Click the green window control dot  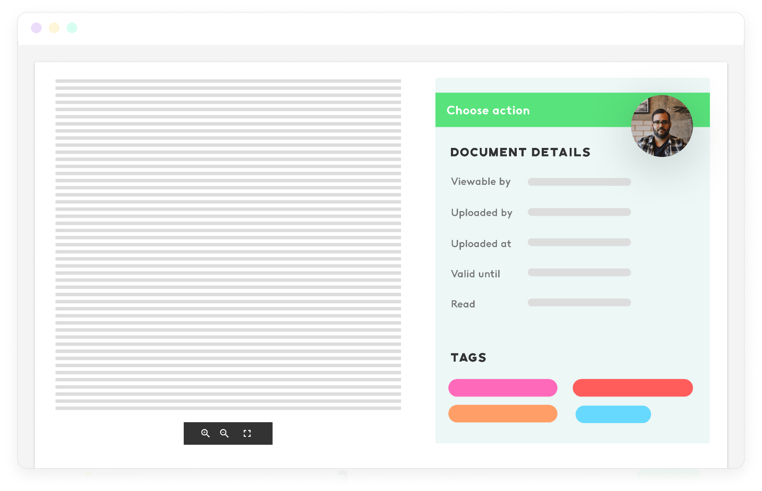click(x=72, y=28)
